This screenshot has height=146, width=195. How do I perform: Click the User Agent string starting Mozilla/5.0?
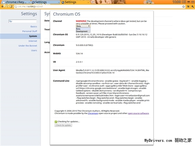(x=112, y=72)
